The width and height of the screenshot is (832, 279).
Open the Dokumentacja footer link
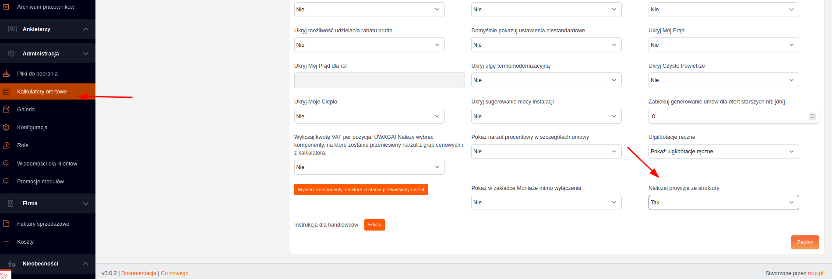[138, 273]
